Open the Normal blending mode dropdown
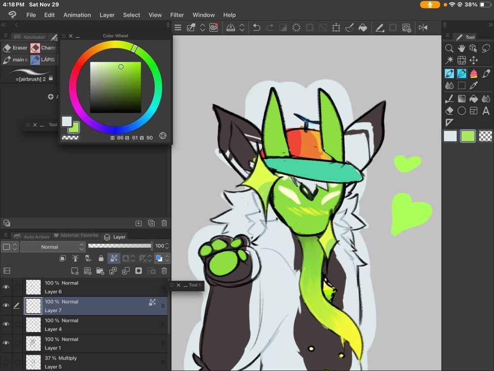The image size is (494, 371). (x=53, y=247)
